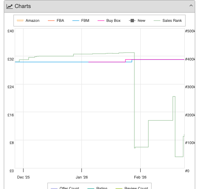Toggle the Sales Rank series legend
Screen dimensions: 199x189
coord(168,21)
